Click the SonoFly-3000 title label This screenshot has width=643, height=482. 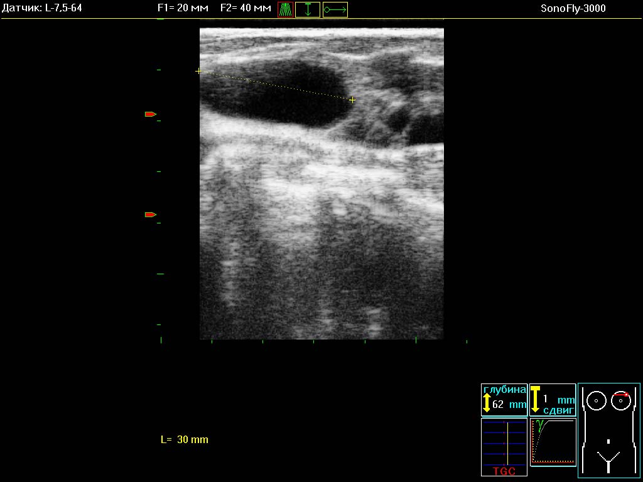tap(573, 9)
